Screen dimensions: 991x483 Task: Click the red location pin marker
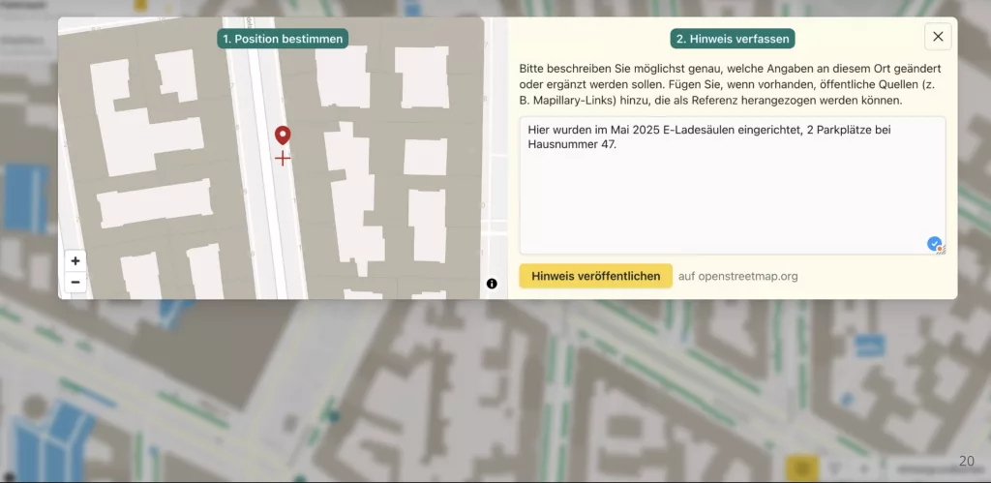coord(283,136)
